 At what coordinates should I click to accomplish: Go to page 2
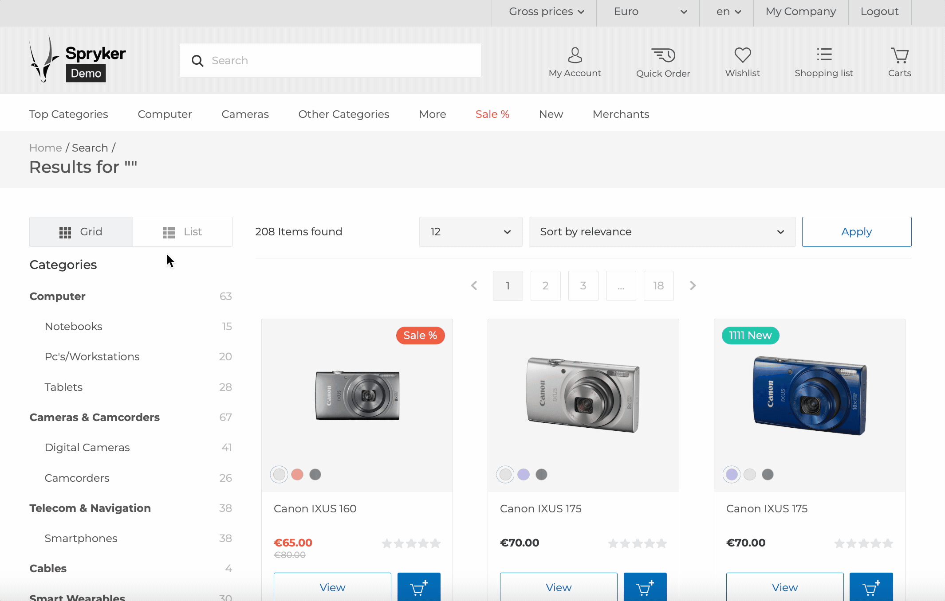point(545,285)
